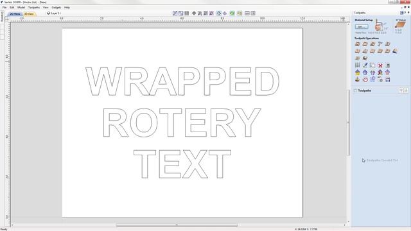
Task: Click the floppy disk save toolpath icon
Action: pyautogui.click(x=388, y=80)
